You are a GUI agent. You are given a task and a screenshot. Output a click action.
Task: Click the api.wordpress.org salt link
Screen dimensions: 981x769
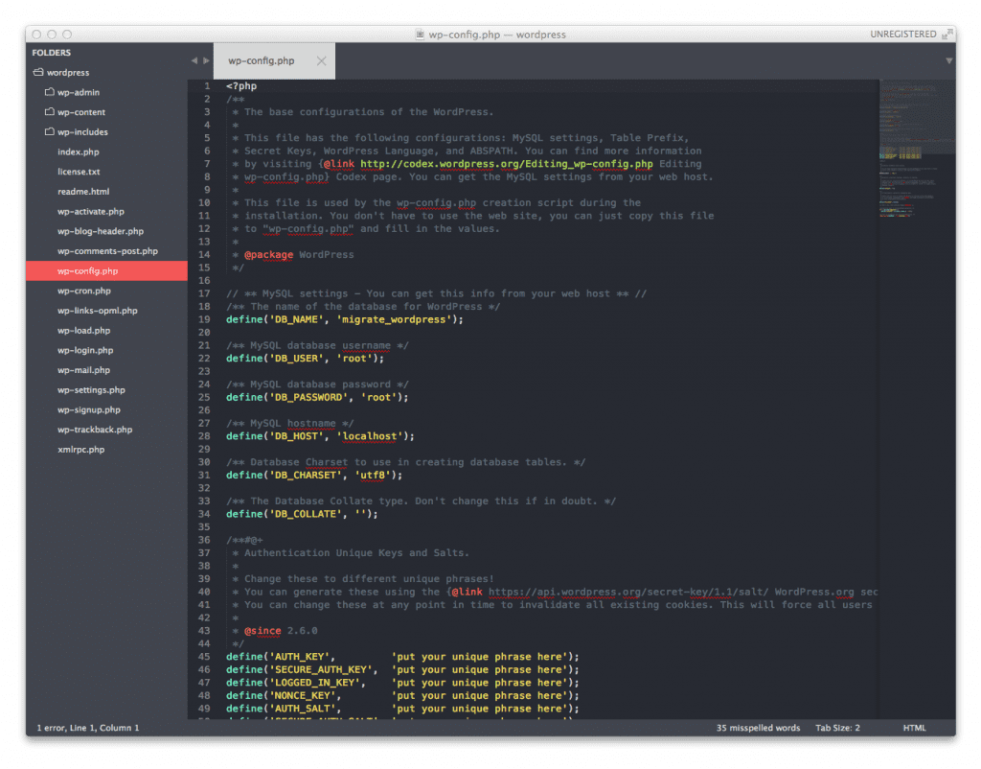tap(628, 592)
